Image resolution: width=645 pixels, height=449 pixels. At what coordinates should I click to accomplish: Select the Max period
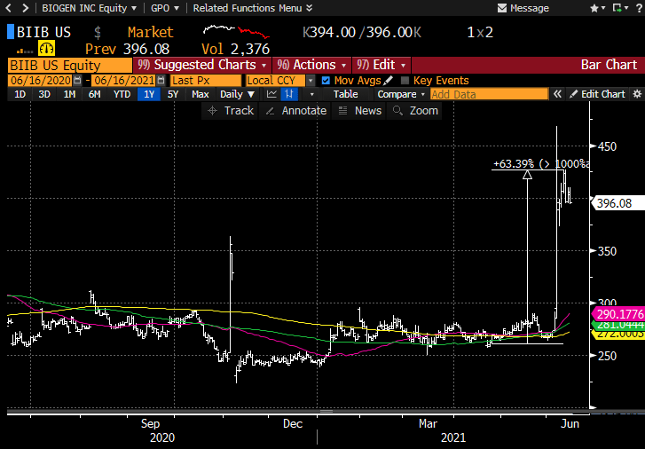(201, 94)
